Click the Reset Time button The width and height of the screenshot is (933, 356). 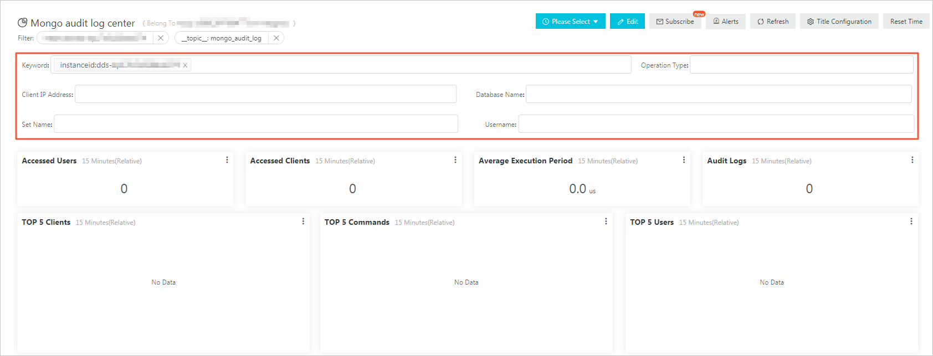click(906, 21)
